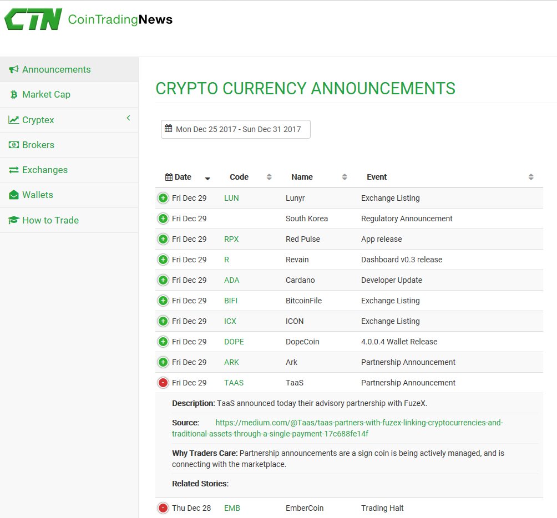Expand the BitcoinFile row details
This screenshot has height=518, width=557.
[163, 301]
